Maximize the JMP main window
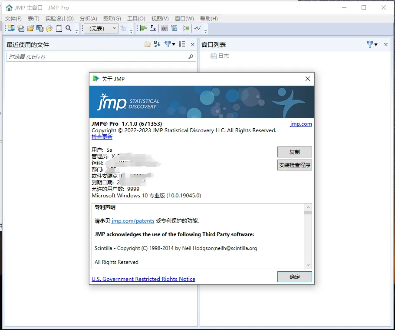 click(364, 7)
